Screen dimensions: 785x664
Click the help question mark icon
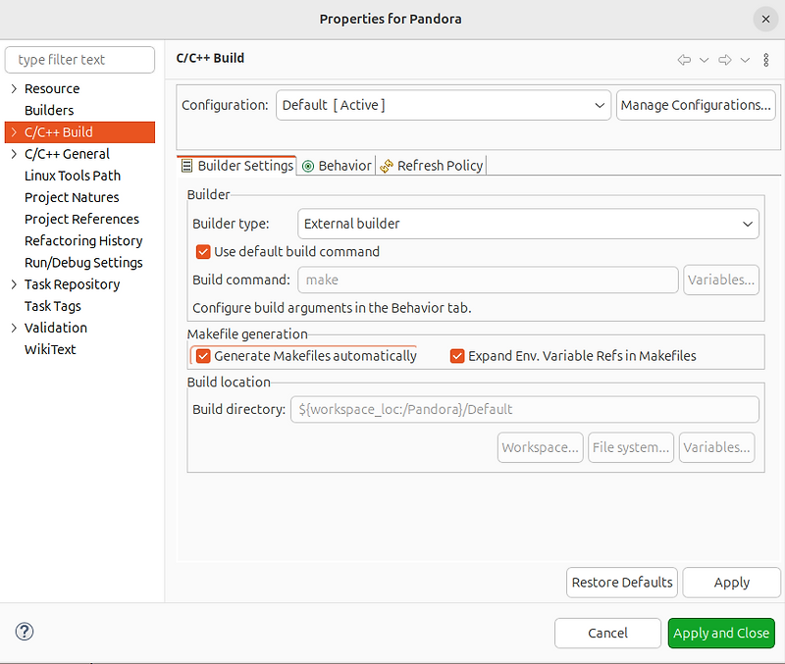coord(24,632)
